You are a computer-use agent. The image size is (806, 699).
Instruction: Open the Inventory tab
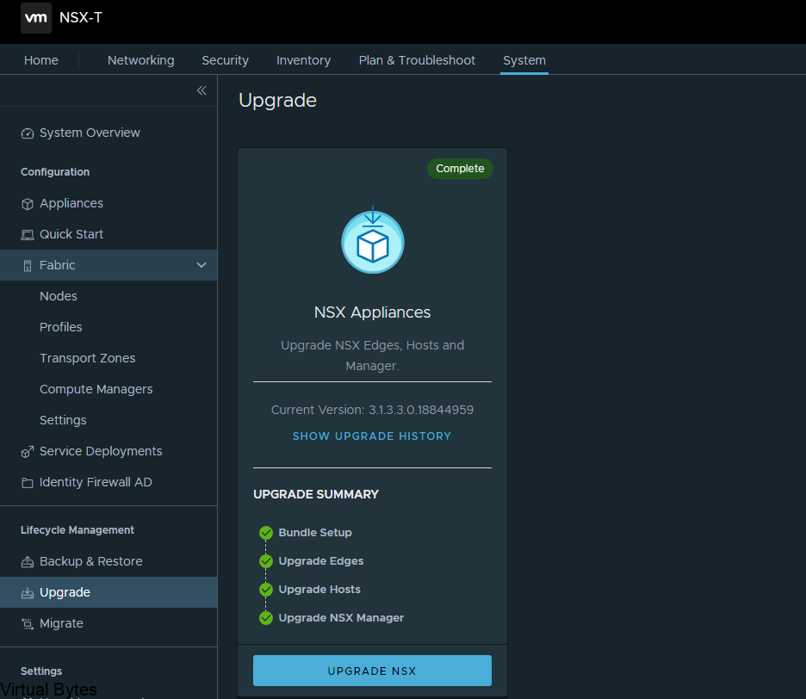(303, 60)
